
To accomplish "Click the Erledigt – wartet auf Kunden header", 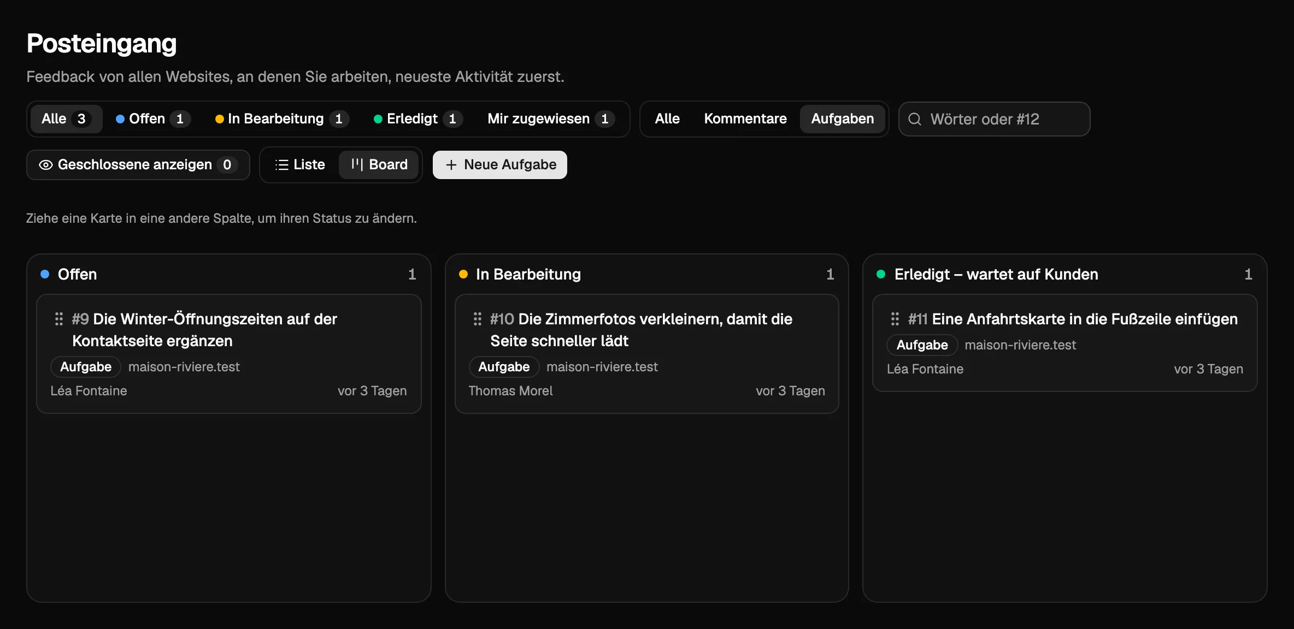I will (x=996, y=274).
